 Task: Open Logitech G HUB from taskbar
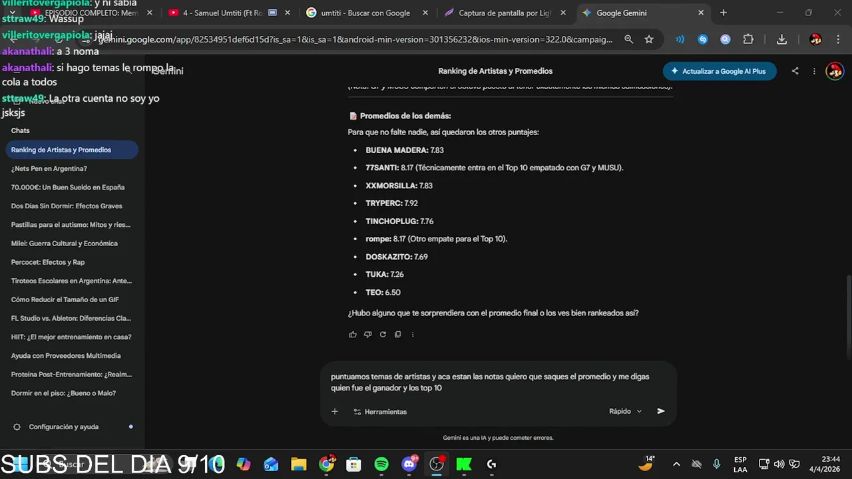[x=491, y=464]
